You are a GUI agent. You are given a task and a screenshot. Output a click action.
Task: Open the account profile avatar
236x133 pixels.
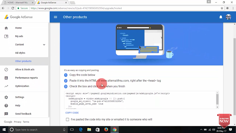(228, 17)
